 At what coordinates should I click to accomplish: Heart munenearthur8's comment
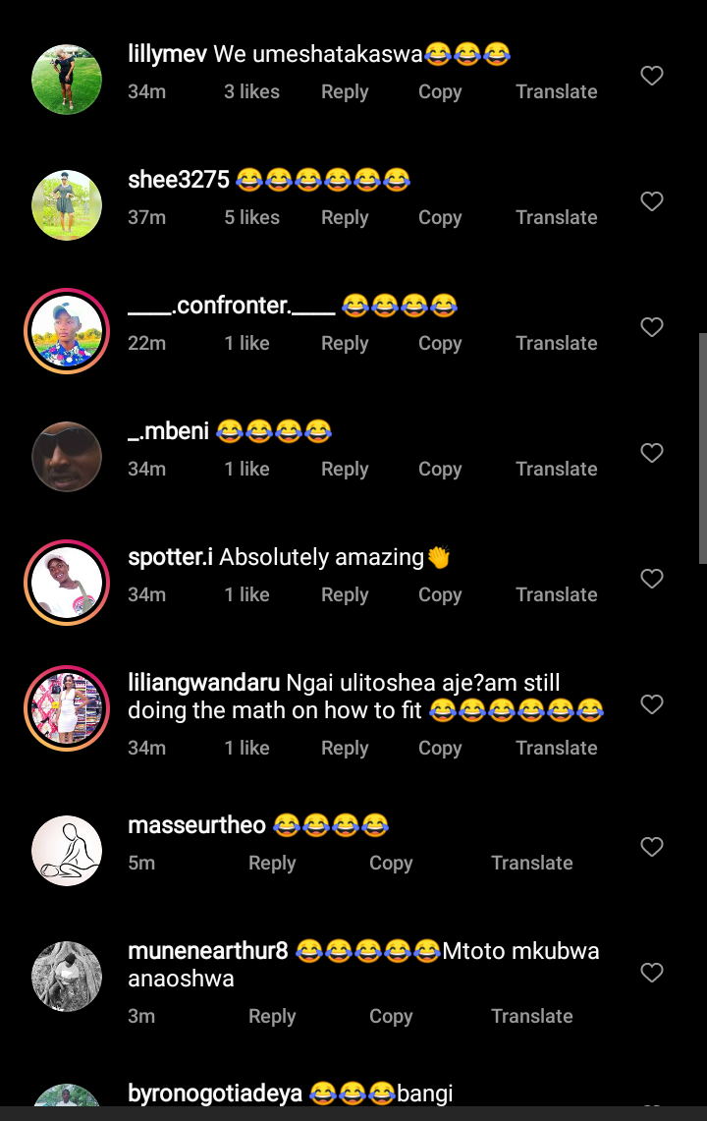651,973
